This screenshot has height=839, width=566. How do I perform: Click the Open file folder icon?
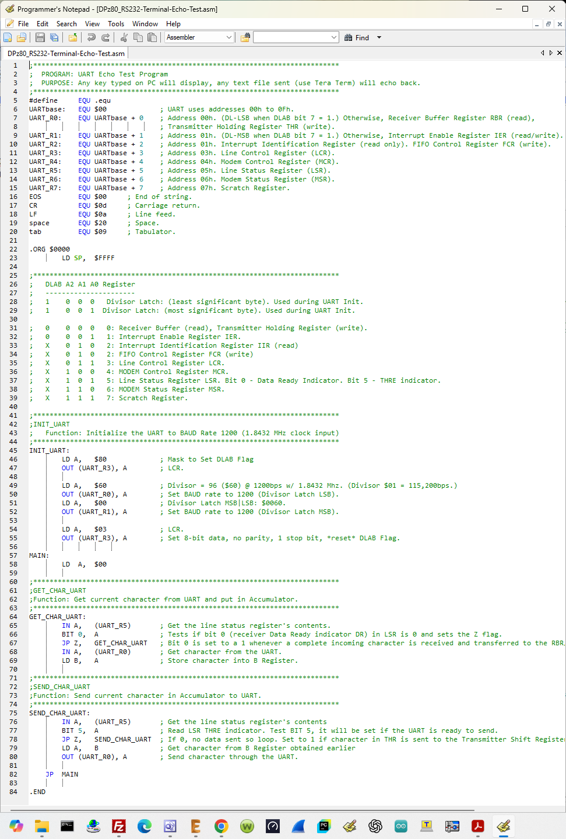click(22, 37)
